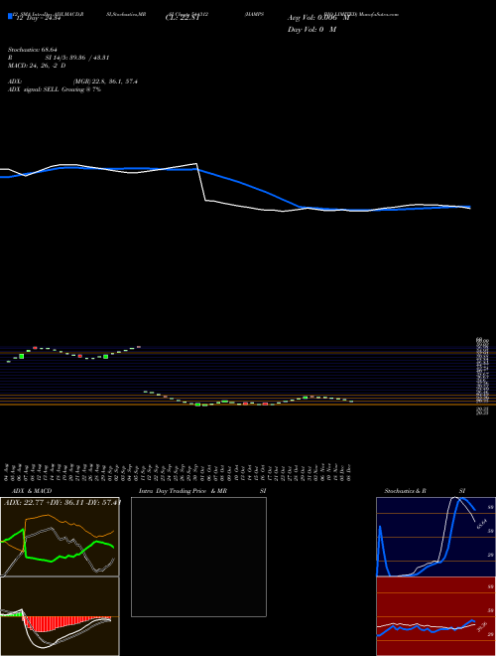Click the '(MGR) 22.8, 36.1, 57.4' ADX values
496x656 pixels.
(x=105, y=82)
